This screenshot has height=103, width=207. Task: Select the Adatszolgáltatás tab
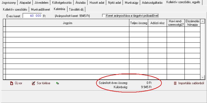tap(152, 2)
